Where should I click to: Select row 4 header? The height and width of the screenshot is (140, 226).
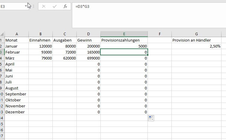[x=2, y=58]
